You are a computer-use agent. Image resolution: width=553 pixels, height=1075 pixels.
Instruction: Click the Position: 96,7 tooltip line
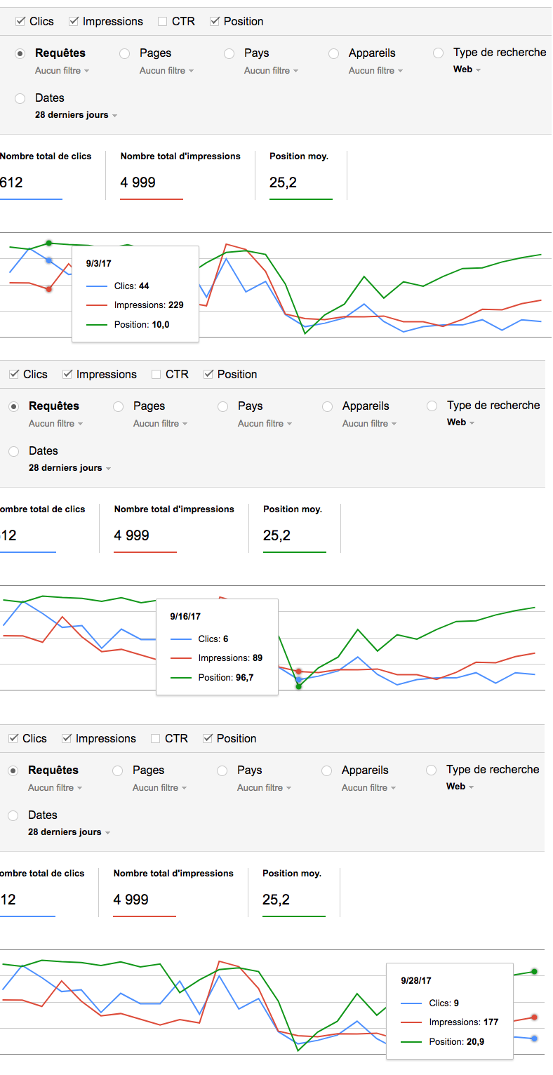click(x=213, y=678)
